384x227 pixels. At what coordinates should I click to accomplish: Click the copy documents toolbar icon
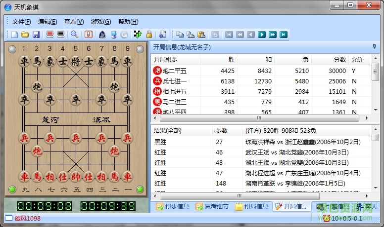click(180, 35)
